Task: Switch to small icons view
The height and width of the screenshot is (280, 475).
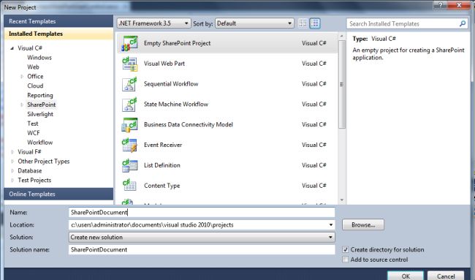Action: click(303, 23)
